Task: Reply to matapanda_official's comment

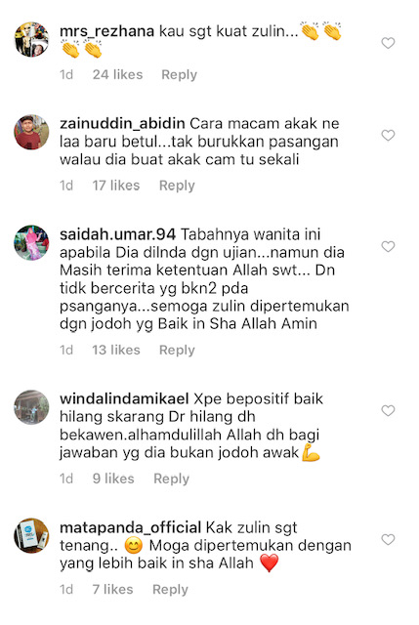Action: pyautogui.click(x=170, y=590)
